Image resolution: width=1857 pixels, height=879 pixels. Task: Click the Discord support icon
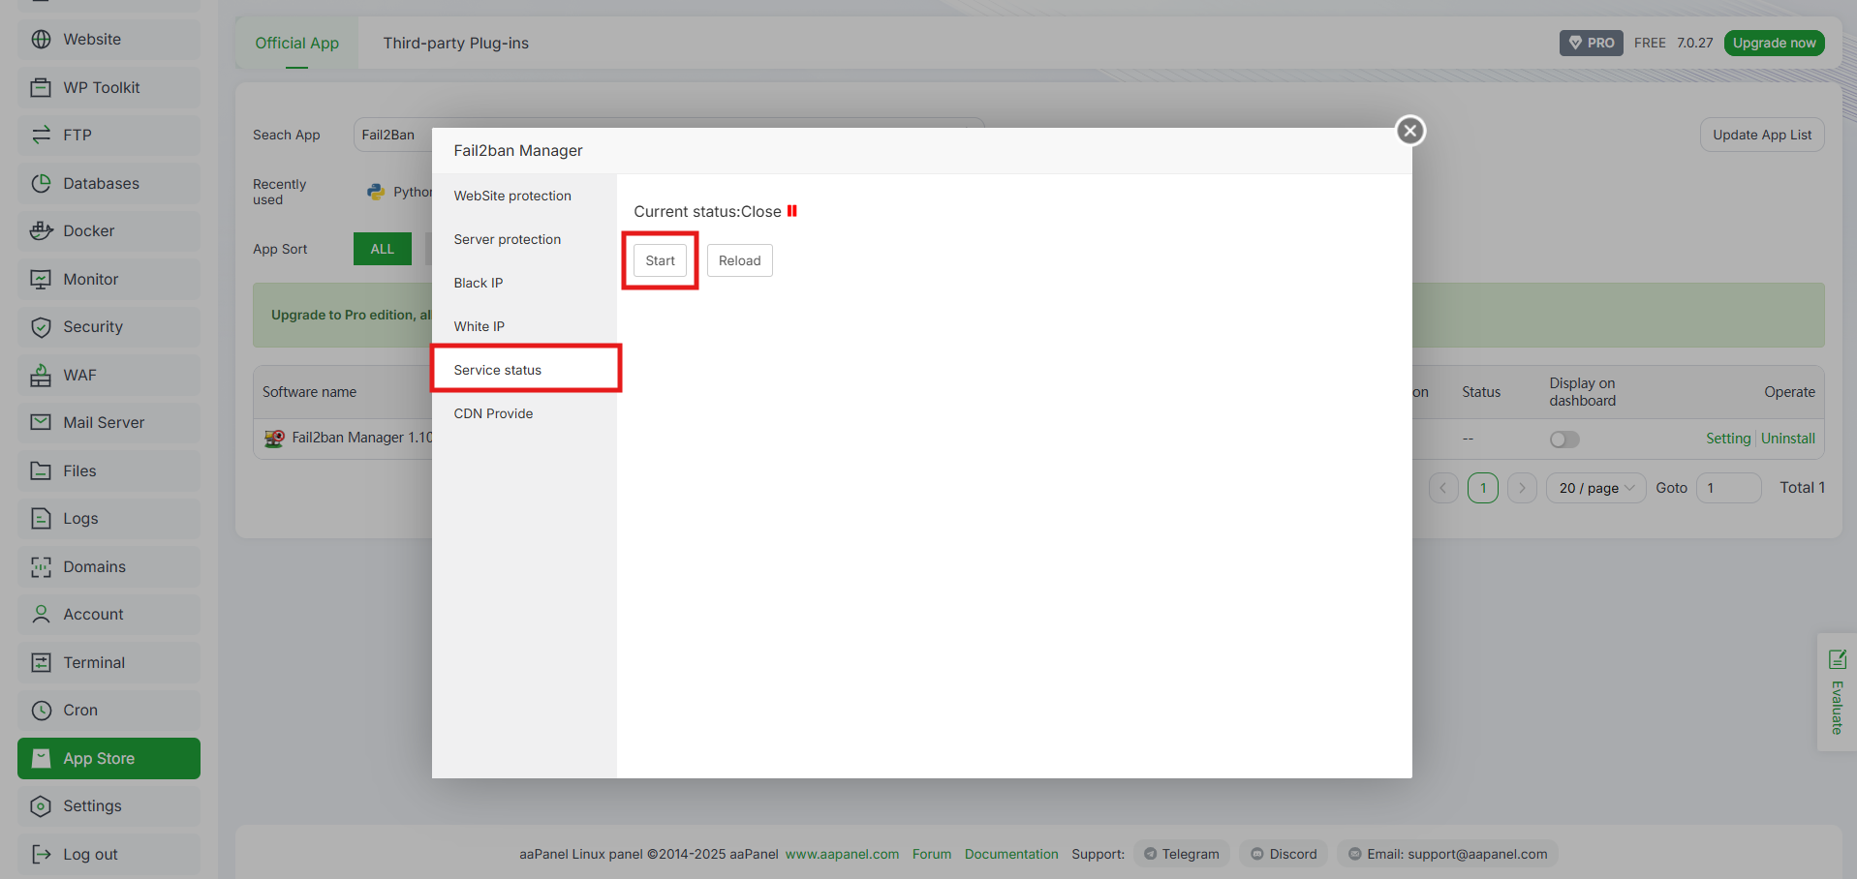coord(1257,854)
